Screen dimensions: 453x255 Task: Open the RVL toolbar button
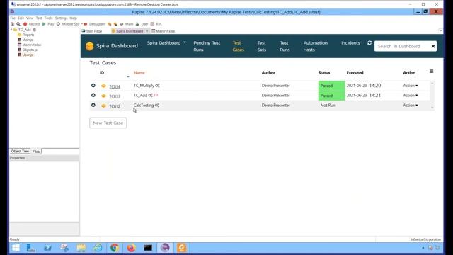(156, 24)
